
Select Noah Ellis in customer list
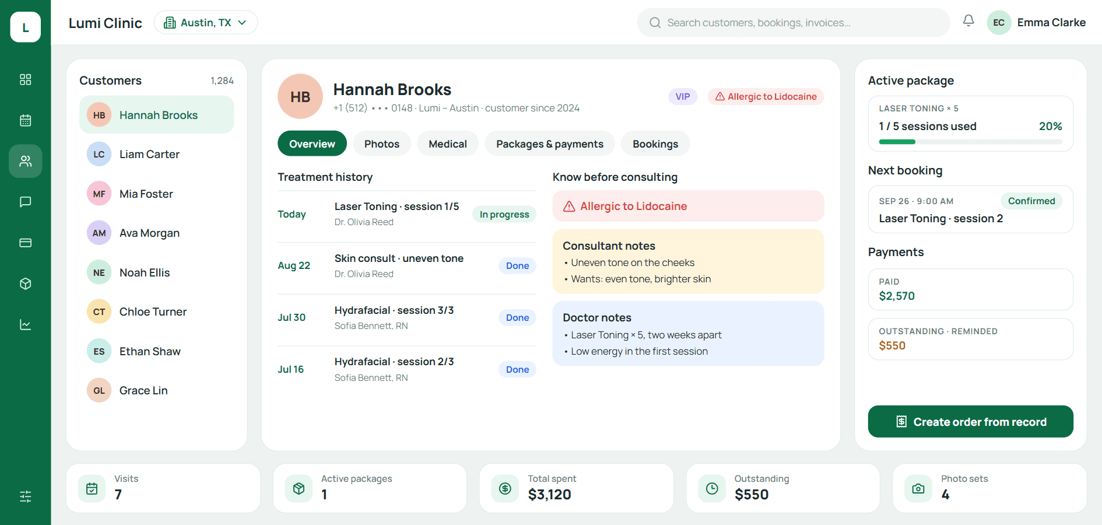(x=156, y=272)
